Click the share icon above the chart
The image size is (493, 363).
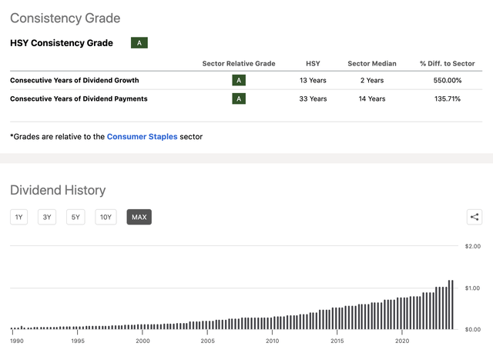tap(475, 217)
